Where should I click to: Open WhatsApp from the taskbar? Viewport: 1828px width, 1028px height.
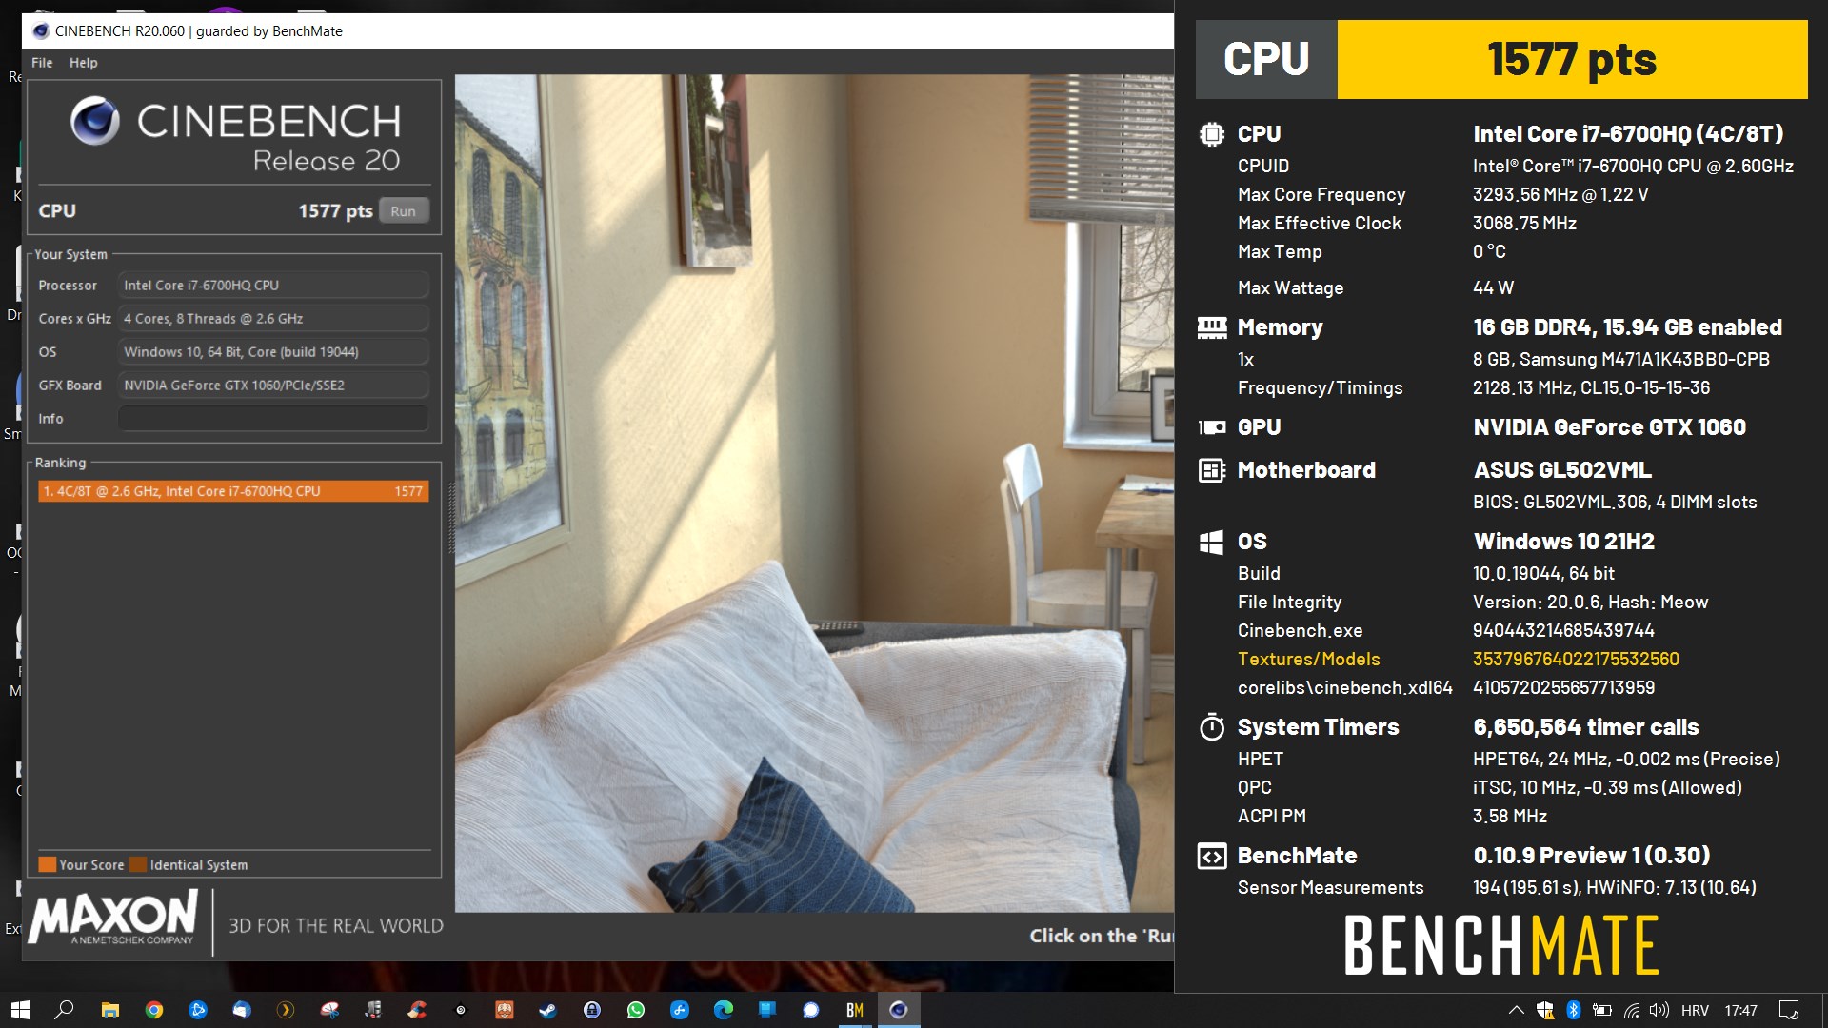[x=636, y=1010]
